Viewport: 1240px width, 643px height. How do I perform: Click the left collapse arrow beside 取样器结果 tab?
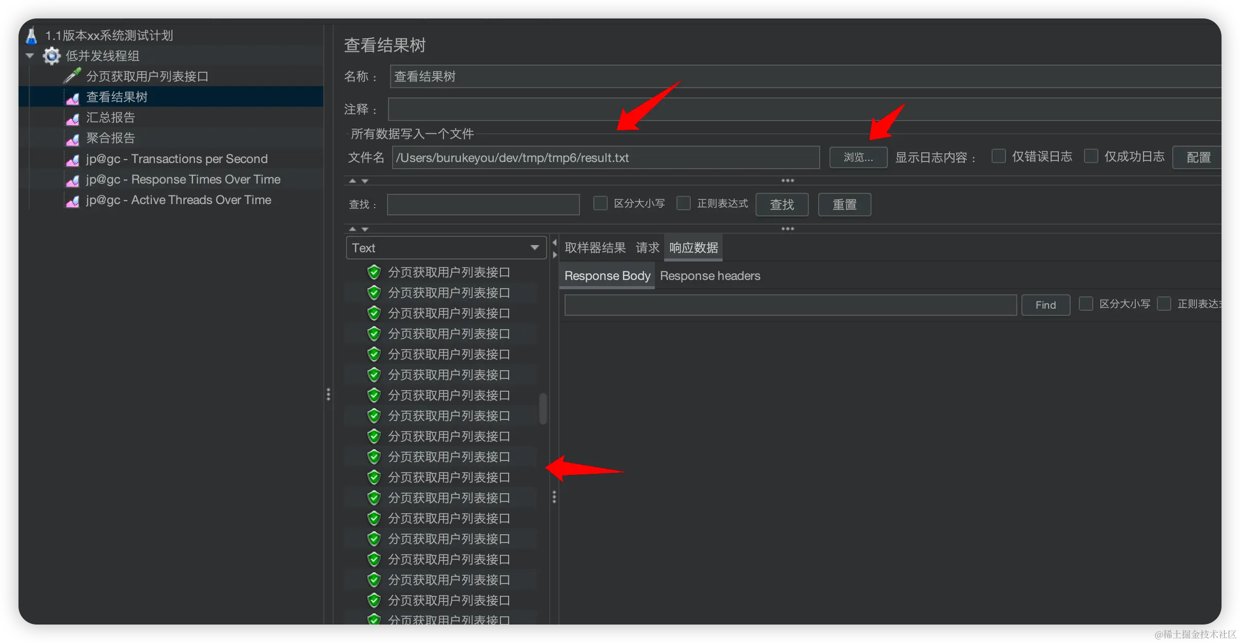(x=554, y=243)
